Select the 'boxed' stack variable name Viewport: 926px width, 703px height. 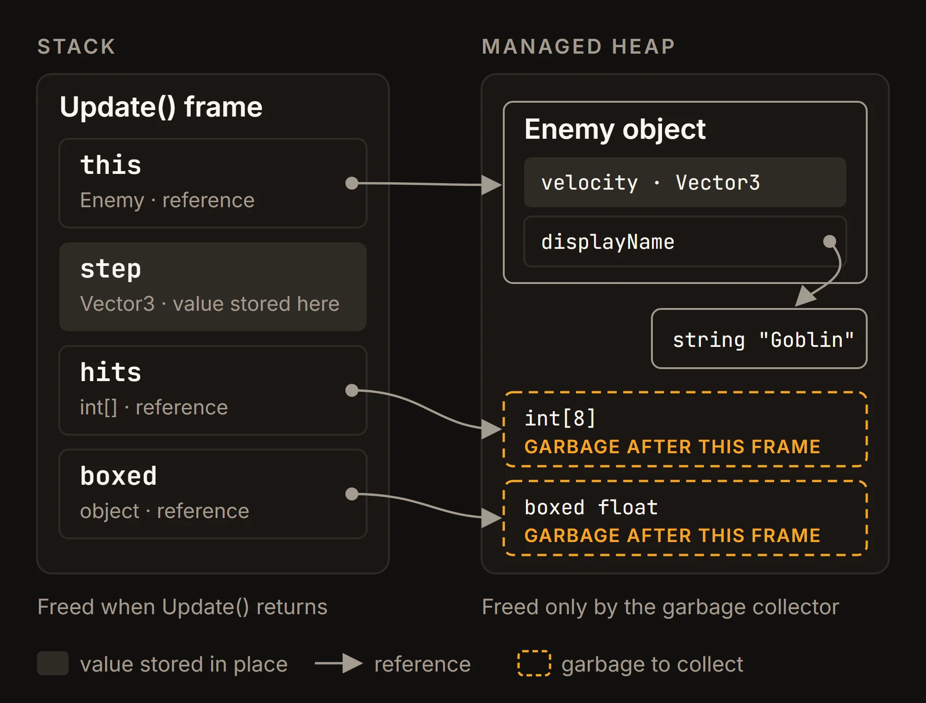[119, 476]
